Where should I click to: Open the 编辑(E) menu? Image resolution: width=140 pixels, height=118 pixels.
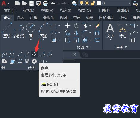[x=28, y=10]
